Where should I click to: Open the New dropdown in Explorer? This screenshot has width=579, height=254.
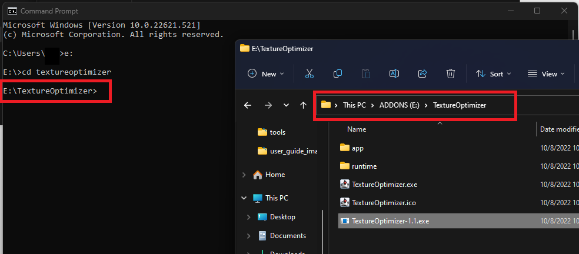point(266,73)
